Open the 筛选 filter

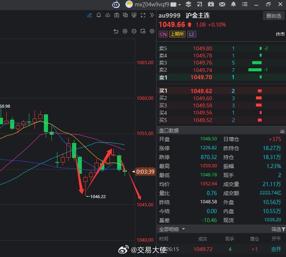tap(278, 229)
